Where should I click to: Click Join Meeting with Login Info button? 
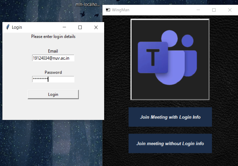coord(170,117)
